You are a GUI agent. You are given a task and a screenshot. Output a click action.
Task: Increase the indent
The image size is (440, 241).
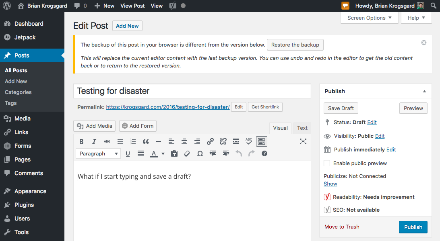click(226, 154)
